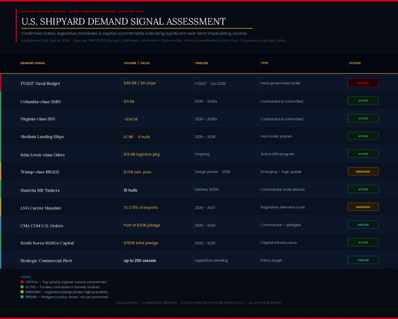Click the red CRITICAL legend swatch
The image size is (398, 319).
point(22,282)
